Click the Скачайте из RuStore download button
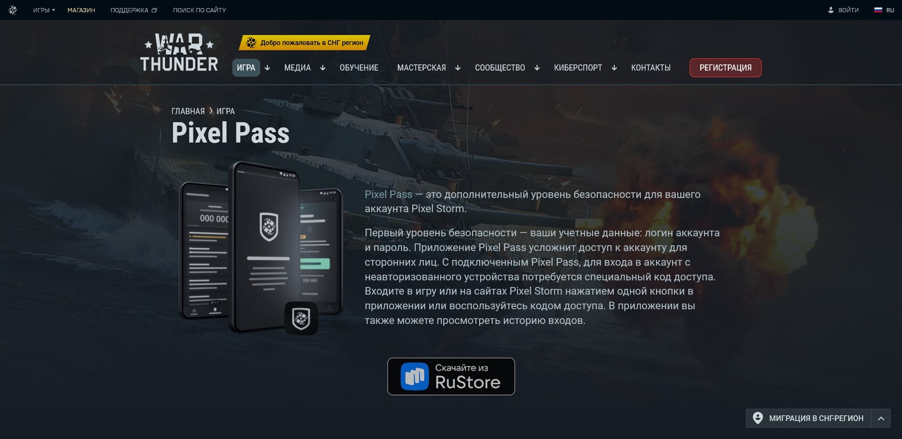902x439 pixels. click(451, 376)
